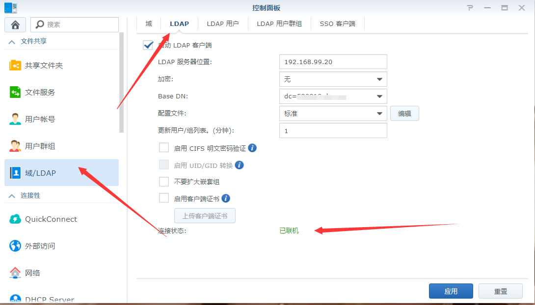Switch to SSO 客户端 tab
Viewport: 535px width, 305px height.
[x=337, y=23]
